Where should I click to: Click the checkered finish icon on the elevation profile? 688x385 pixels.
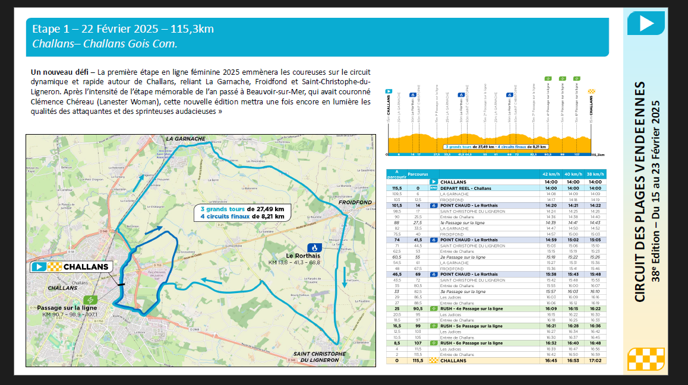pos(592,91)
